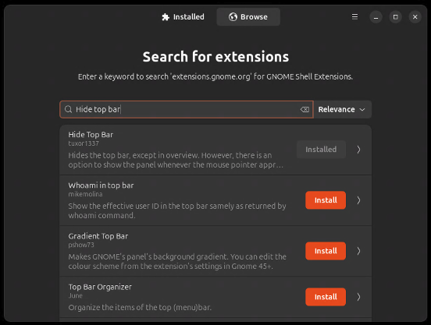
Task: Click author name tuxor1337
Action: [x=84, y=143]
